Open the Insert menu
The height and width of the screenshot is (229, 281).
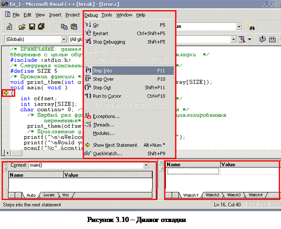[x=55, y=15]
